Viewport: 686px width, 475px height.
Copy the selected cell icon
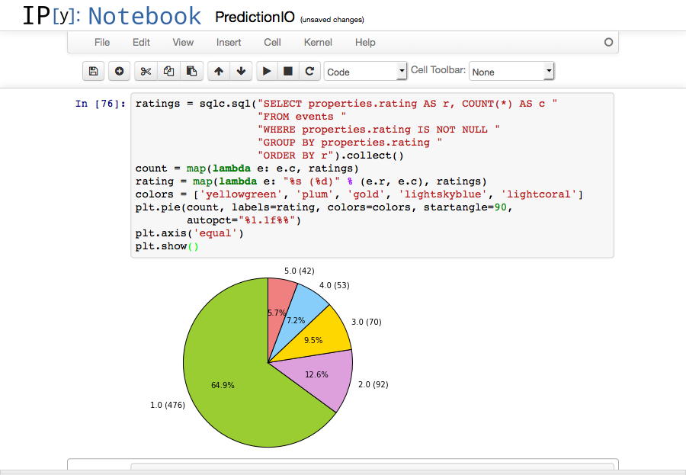tap(168, 72)
